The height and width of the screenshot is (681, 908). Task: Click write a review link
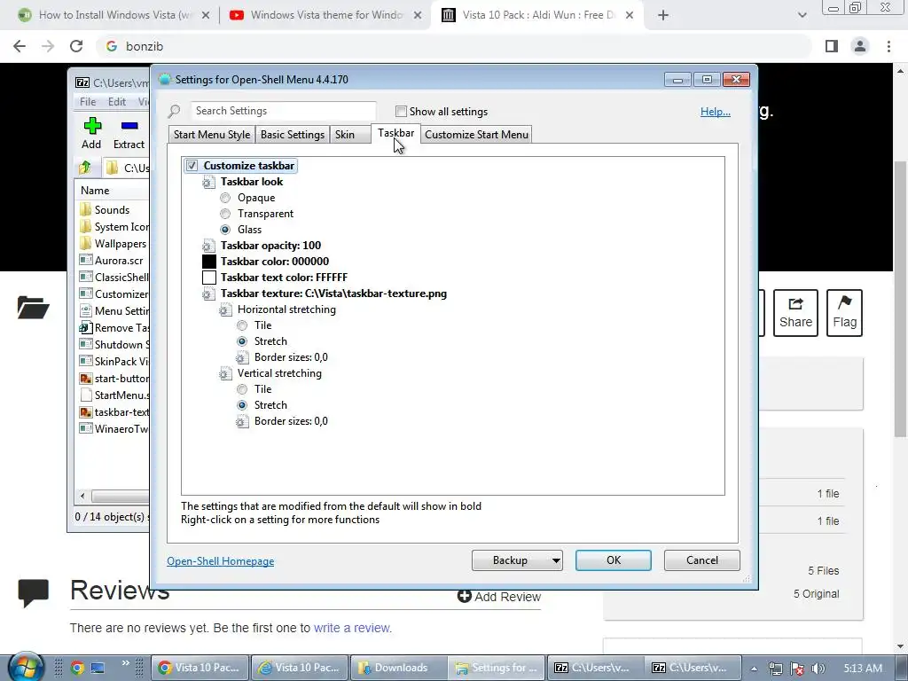point(352,628)
